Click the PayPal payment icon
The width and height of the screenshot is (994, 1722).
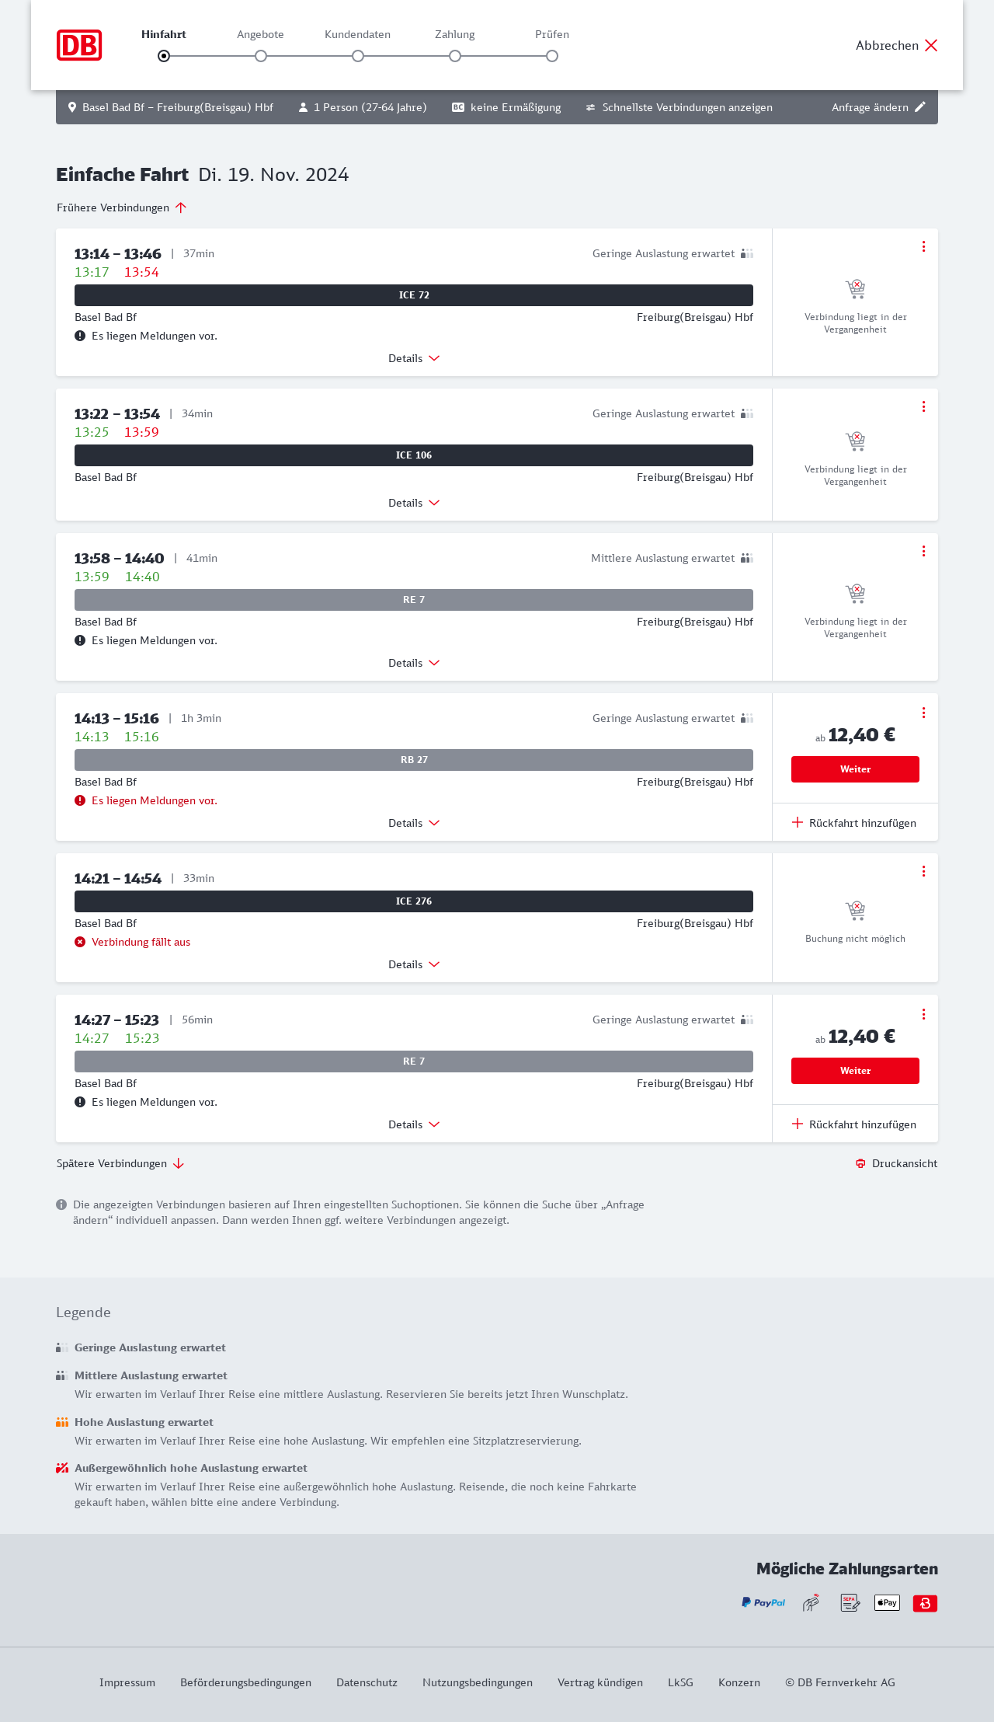click(x=763, y=1602)
